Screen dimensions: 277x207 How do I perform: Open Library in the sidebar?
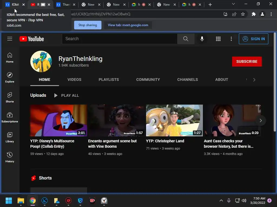(x=10, y=137)
